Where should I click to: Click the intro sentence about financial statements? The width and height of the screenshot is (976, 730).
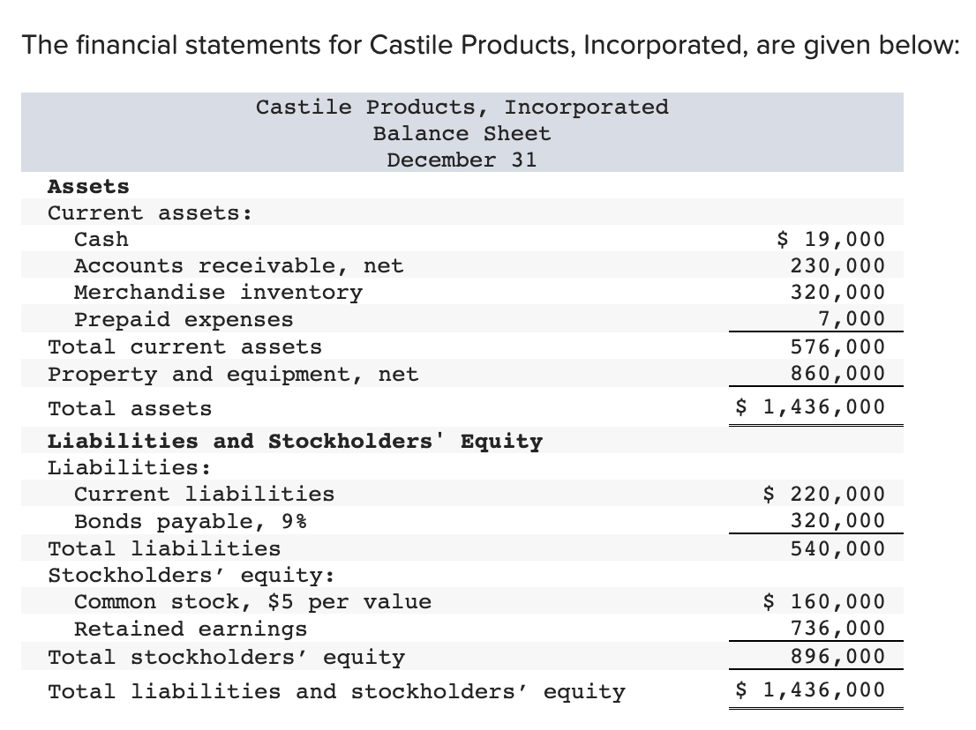click(492, 45)
